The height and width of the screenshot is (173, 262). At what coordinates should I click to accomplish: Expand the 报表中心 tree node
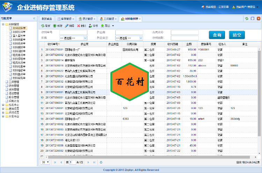3,104
